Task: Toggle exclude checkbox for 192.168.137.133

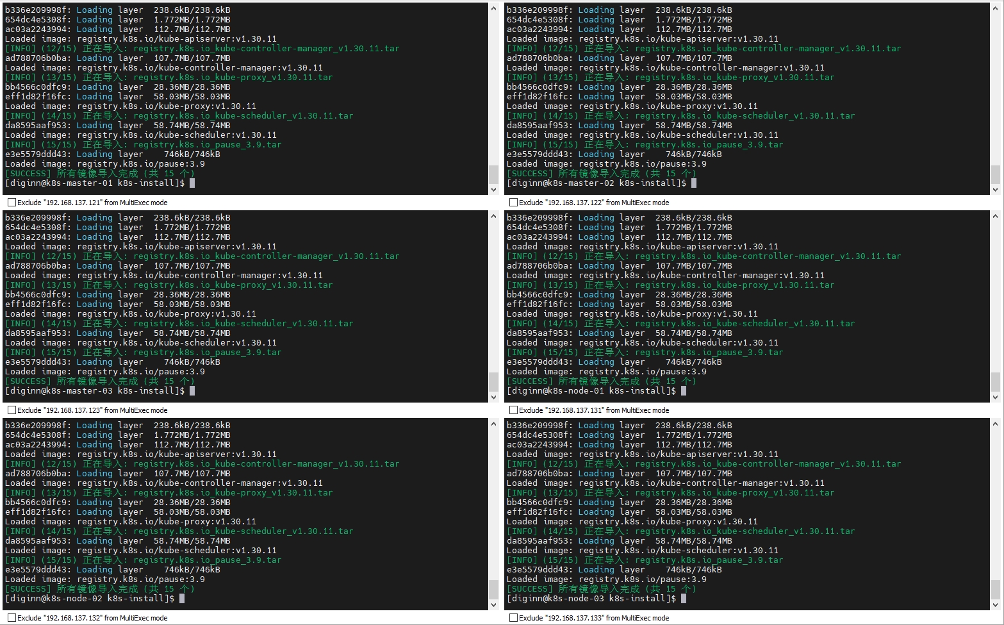Action: (x=513, y=618)
